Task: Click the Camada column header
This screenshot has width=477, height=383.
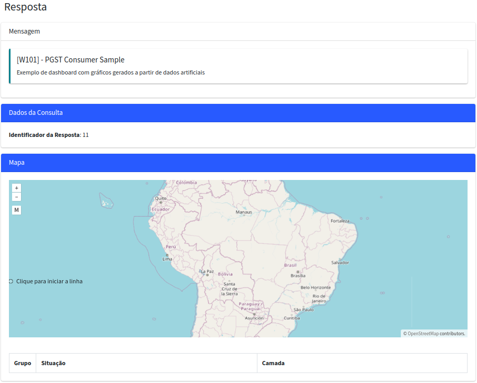Action: pyautogui.click(x=273, y=363)
